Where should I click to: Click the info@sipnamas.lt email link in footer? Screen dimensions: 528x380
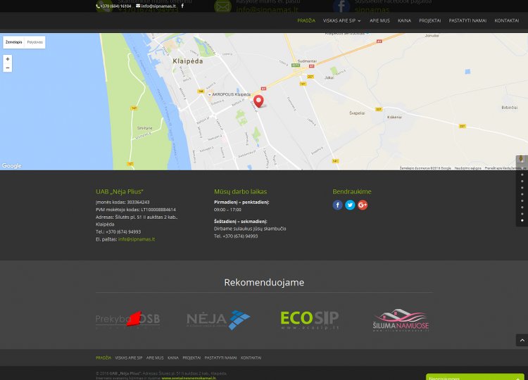point(137,239)
